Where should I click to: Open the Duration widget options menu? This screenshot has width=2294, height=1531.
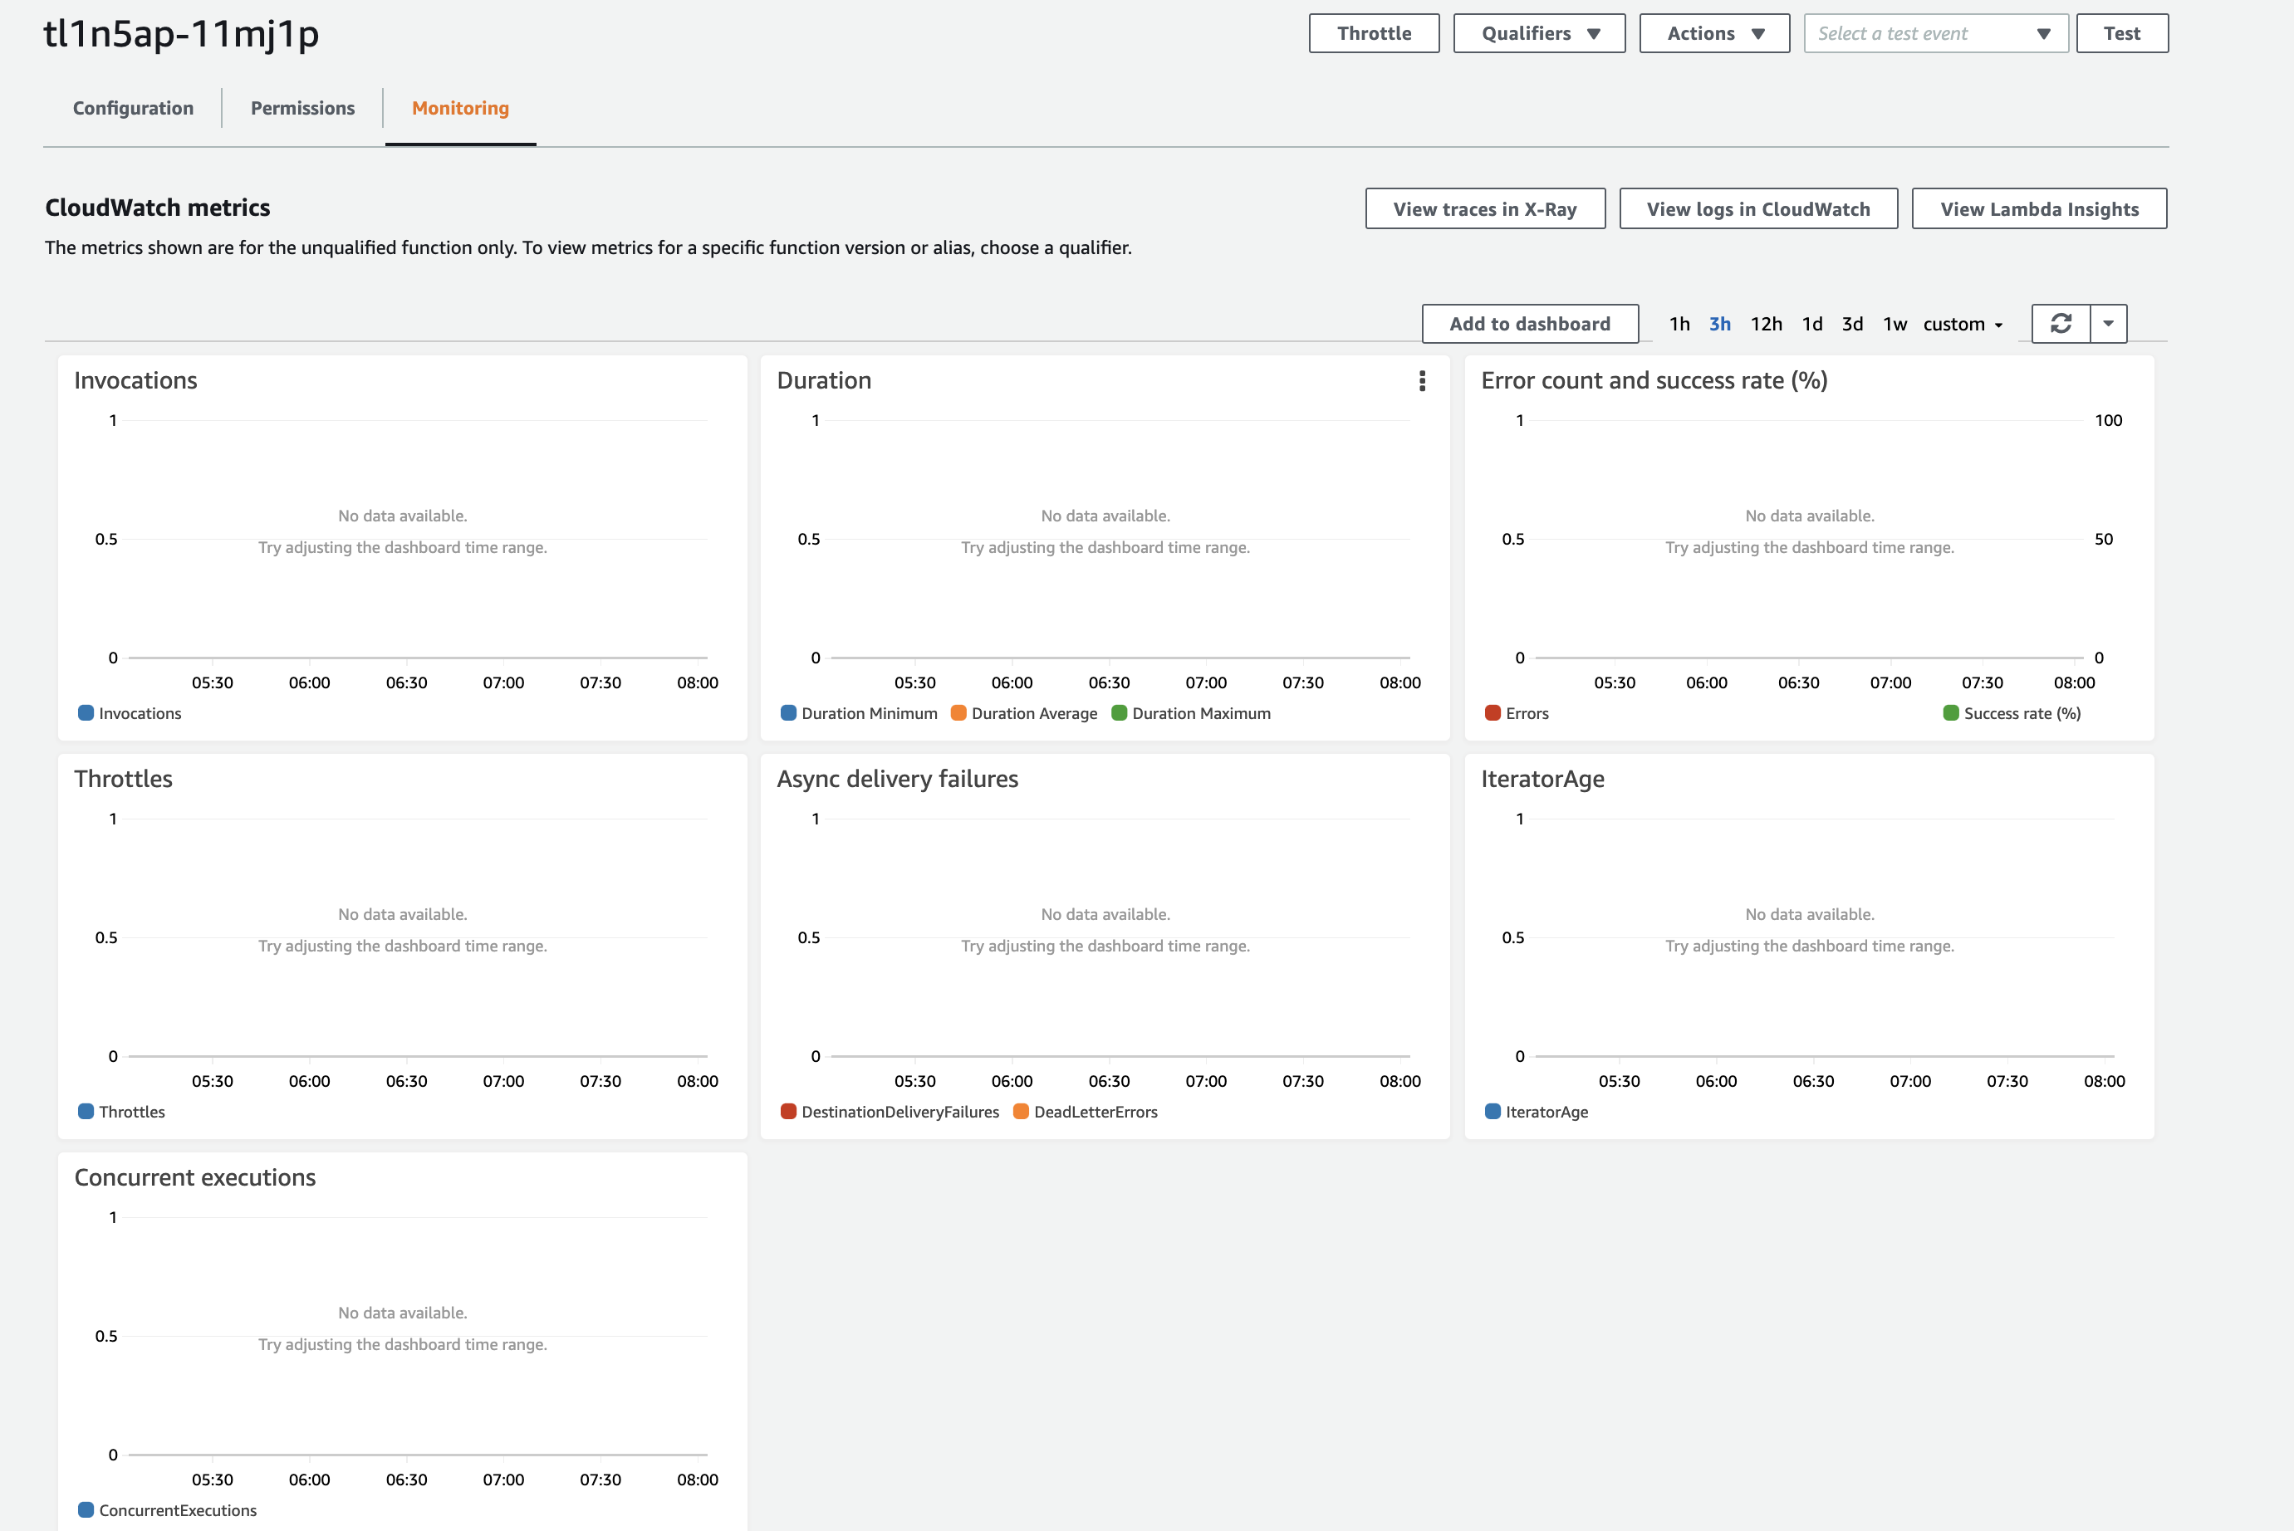(1423, 382)
